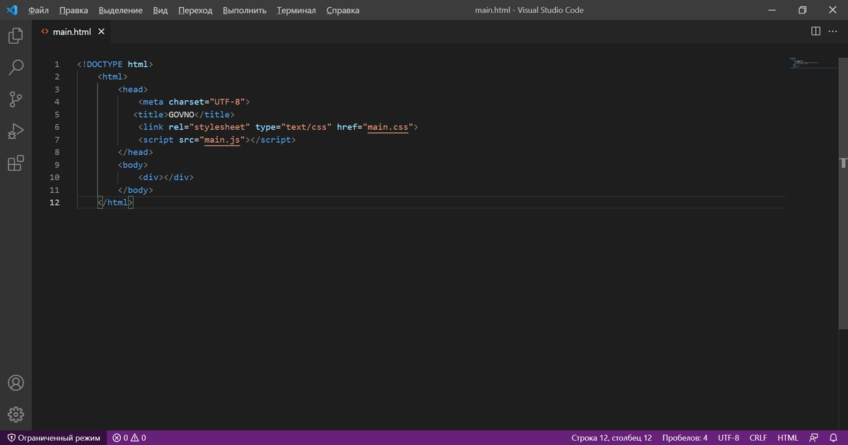The height and width of the screenshot is (445, 848).
Task: Change language mode HTML
Action: (x=788, y=438)
